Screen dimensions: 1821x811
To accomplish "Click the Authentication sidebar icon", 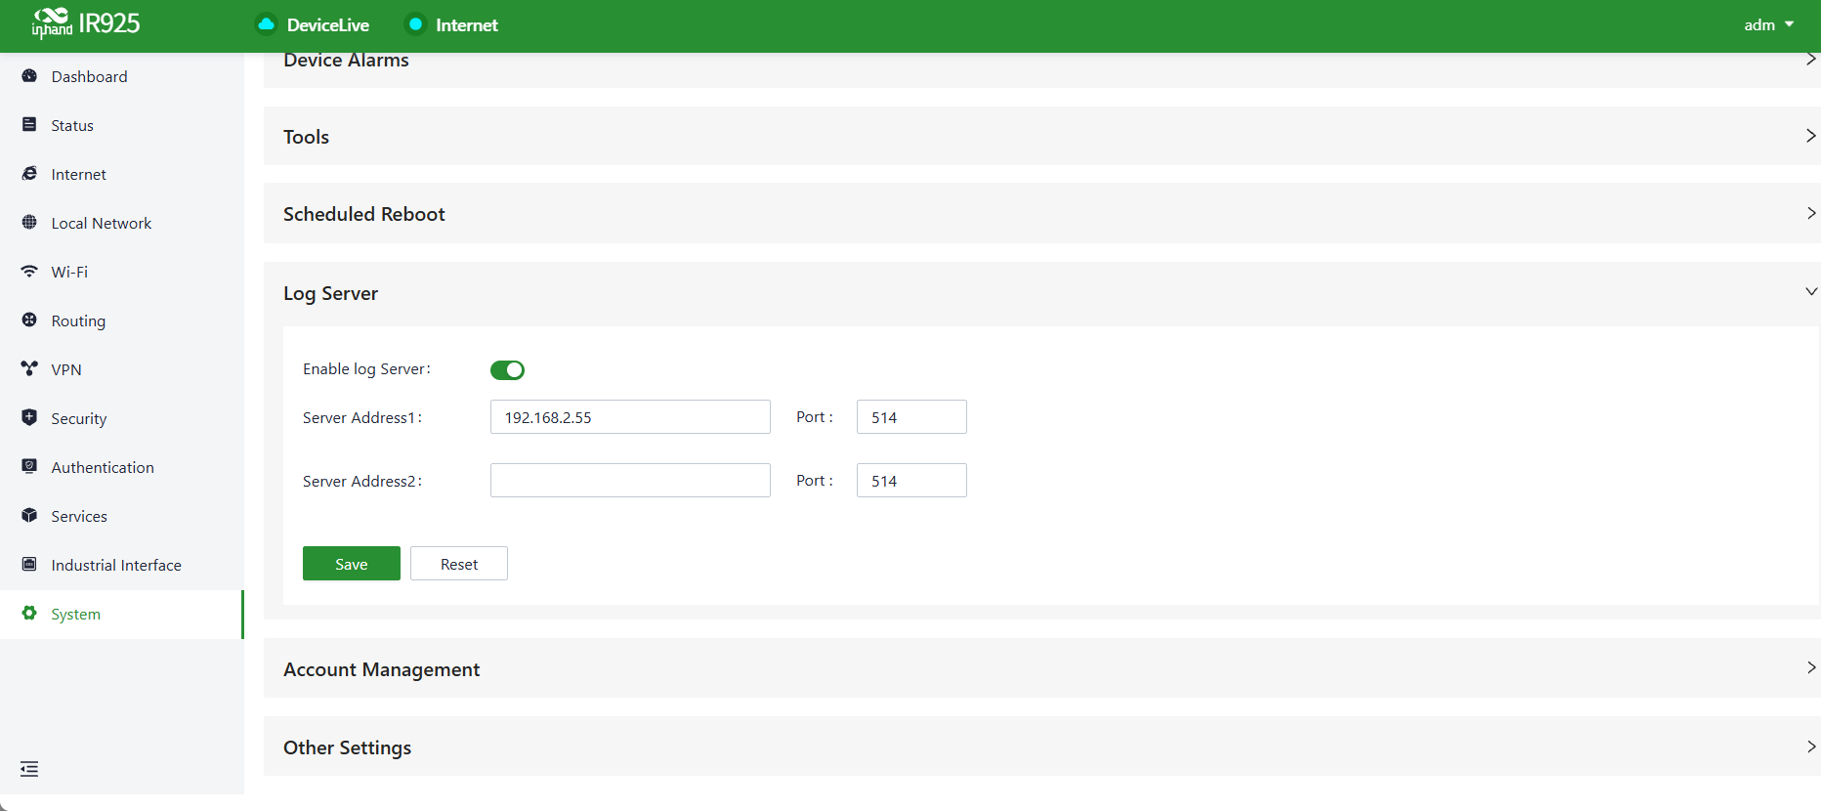I will tap(29, 467).
